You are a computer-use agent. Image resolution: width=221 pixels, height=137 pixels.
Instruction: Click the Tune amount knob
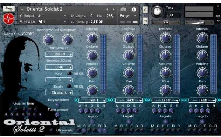point(57,115)
